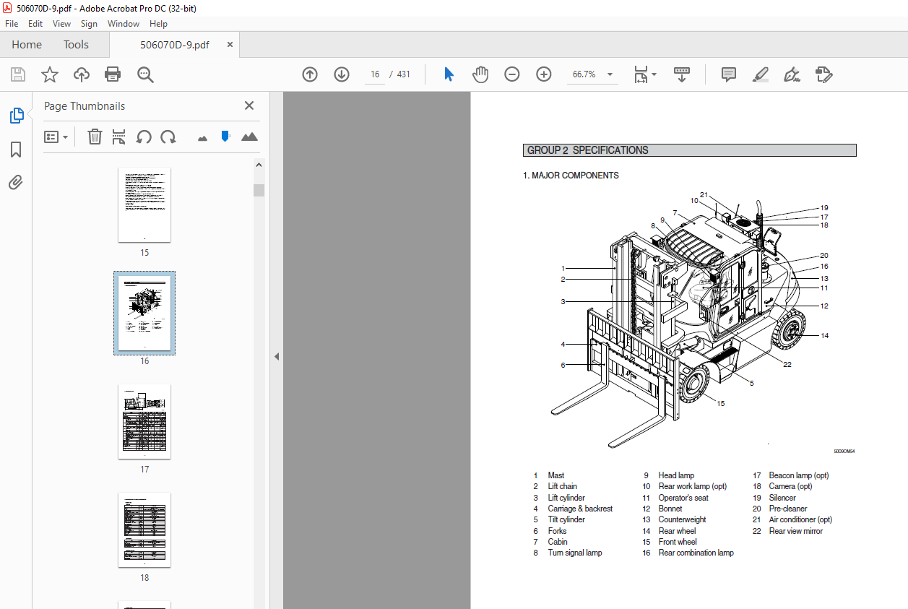Image resolution: width=908 pixels, height=609 pixels.
Task: Click the 'Air conditioner (opt)' legend entry
Action: pyautogui.click(x=800, y=519)
